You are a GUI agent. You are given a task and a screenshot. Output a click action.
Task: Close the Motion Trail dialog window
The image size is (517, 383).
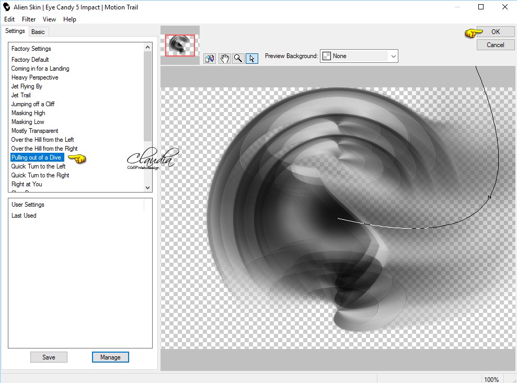point(505,7)
